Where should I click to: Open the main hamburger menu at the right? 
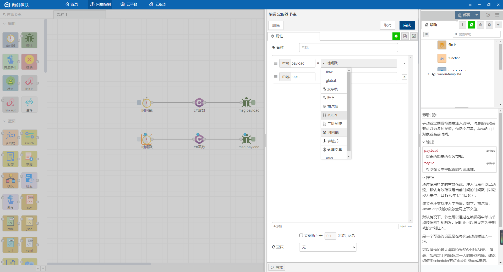click(x=497, y=15)
